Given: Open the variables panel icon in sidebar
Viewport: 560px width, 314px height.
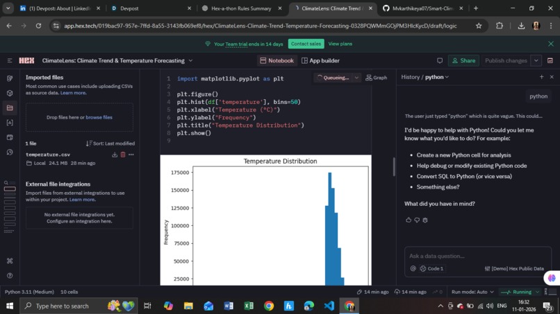Looking at the screenshot, I should click(10, 123).
